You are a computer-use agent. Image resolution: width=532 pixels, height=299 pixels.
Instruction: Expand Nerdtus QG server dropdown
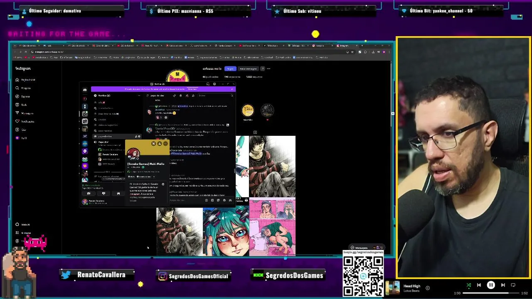coord(139,96)
